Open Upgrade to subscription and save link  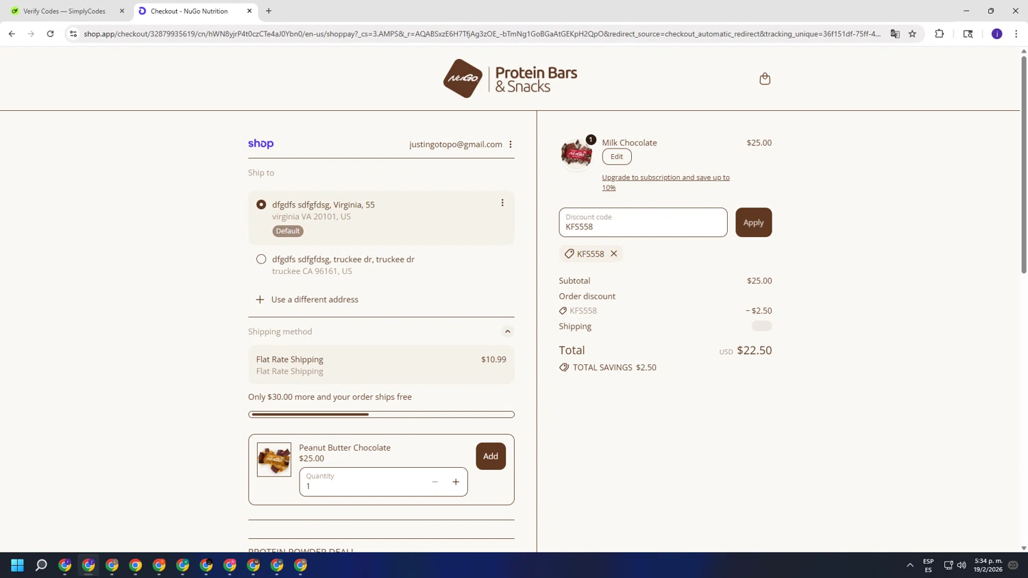665,182
